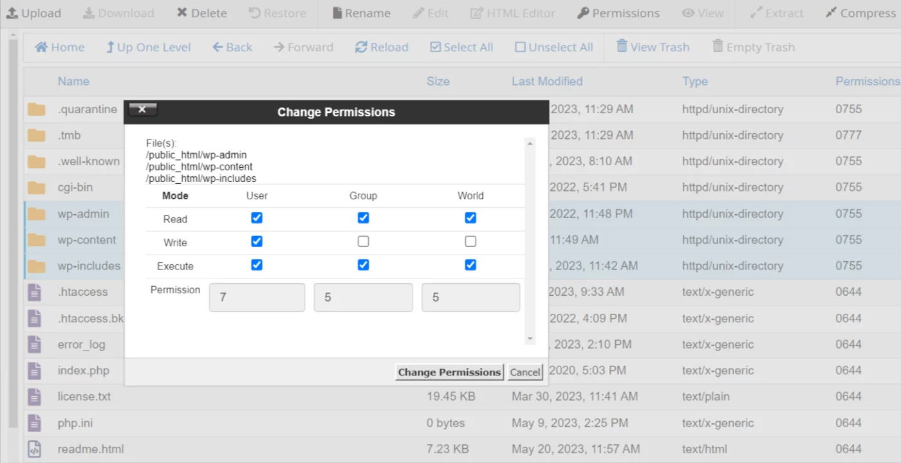Click Unselect All
The height and width of the screenshot is (463, 901).
tap(554, 47)
